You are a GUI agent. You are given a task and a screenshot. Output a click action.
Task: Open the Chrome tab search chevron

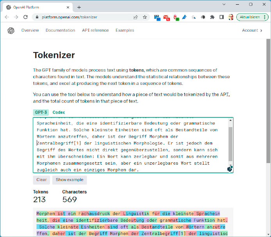(x=224, y=4)
